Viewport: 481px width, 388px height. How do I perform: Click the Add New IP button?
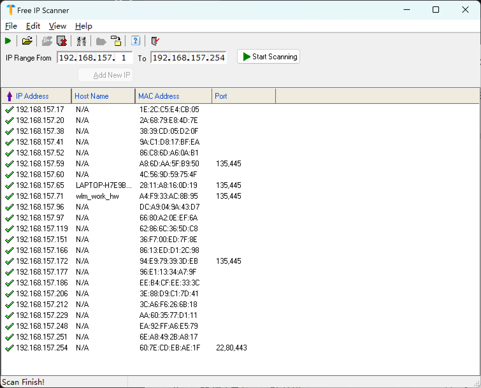(105, 75)
